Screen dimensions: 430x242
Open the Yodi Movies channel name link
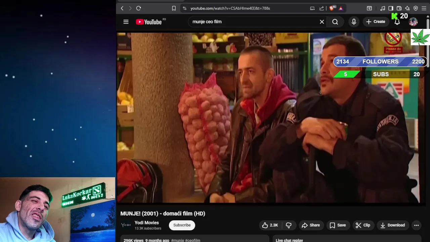(146, 223)
